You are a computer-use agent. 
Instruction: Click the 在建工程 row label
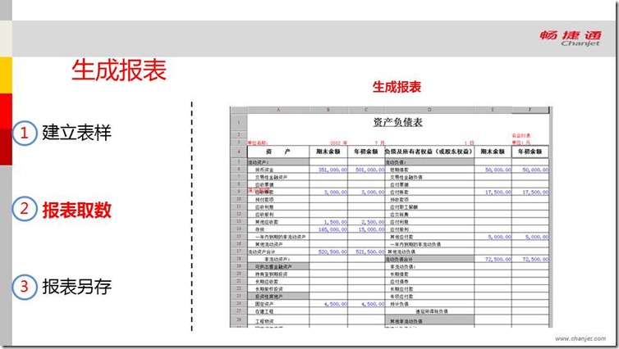click(264, 311)
